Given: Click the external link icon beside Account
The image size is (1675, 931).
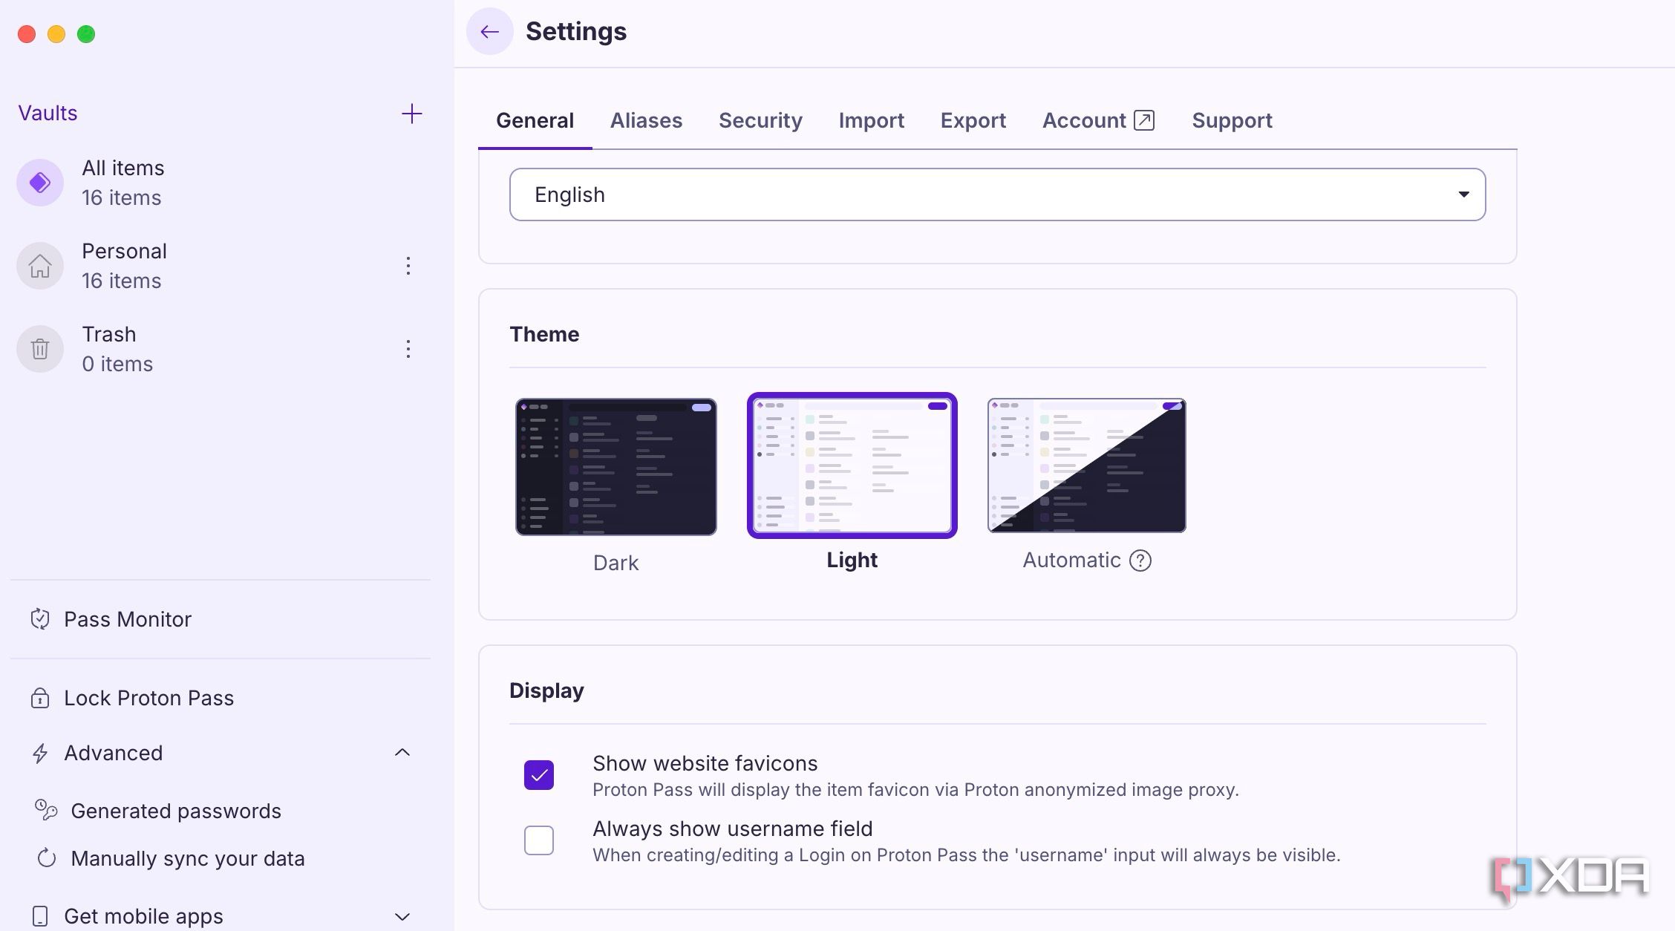Looking at the screenshot, I should [x=1144, y=120].
